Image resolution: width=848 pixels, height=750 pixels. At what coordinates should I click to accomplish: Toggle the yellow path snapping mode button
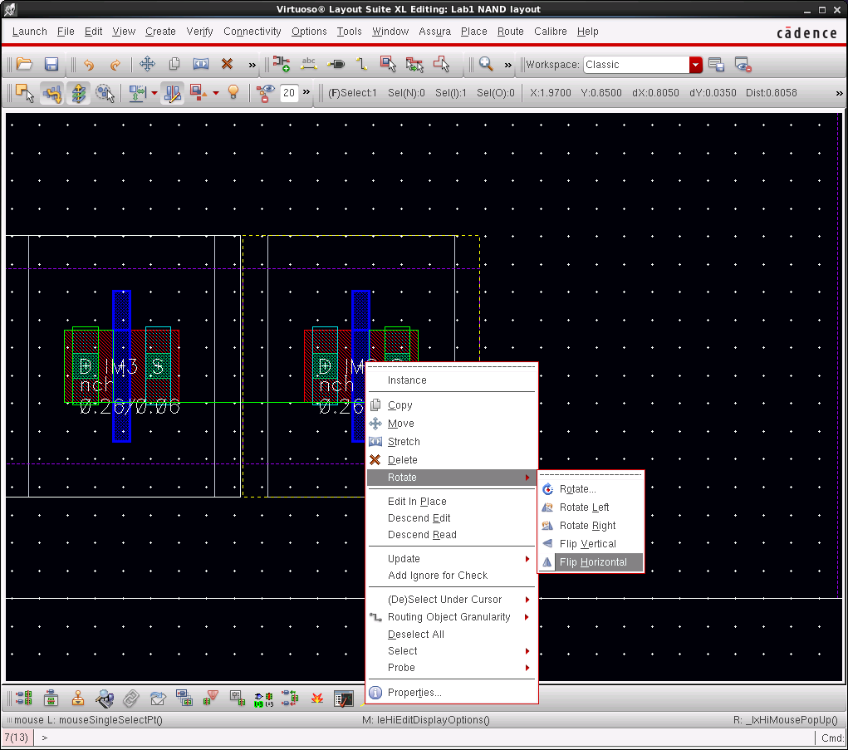tap(52, 93)
